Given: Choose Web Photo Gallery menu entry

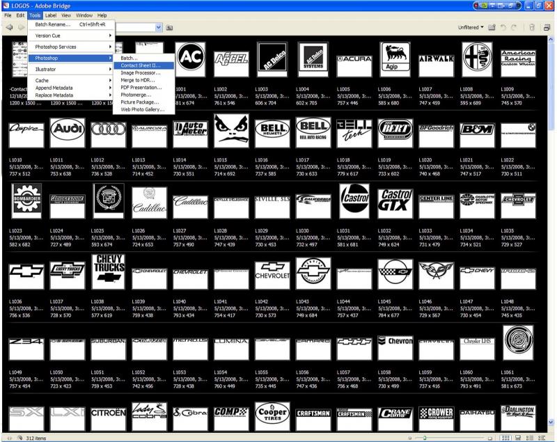Looking at the screenshot, I should 143,110.
